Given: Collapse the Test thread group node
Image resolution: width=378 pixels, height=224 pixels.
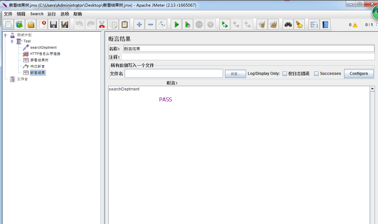Looking at the screenshot, I should pyautogui.click(x=12, y=41).
